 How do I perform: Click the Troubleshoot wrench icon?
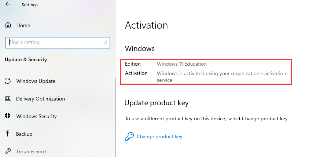click(8, 151)
